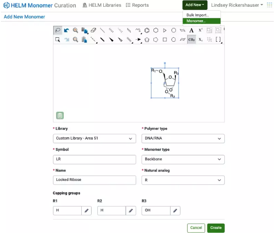Select the benzene ring tool
Viewport: 276px width, 233px height.
pyautogui.click(x=147, y=31)
